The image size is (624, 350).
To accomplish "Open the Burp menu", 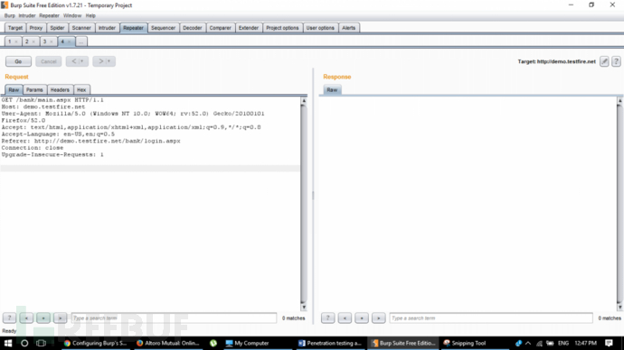I will pos(10,16).
